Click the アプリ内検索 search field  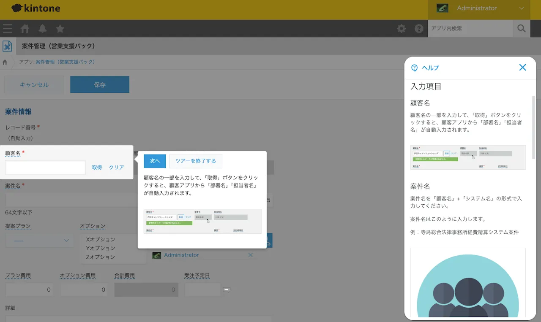tap(470, 29)
